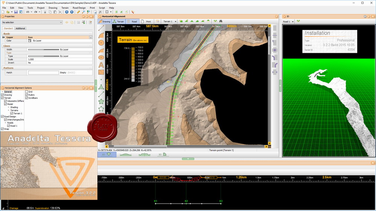376x211 pixels.
Task: Open the Undo history dropdown arrow
Action: click(x=32, y=12)
